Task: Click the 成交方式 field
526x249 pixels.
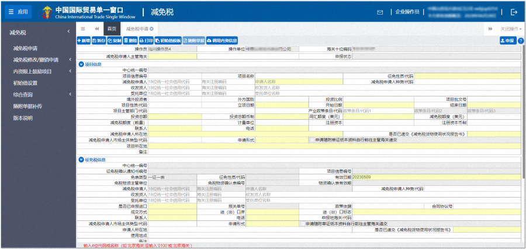Action: (172, 212)
